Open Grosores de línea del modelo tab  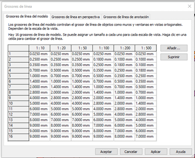pos(27,16)
